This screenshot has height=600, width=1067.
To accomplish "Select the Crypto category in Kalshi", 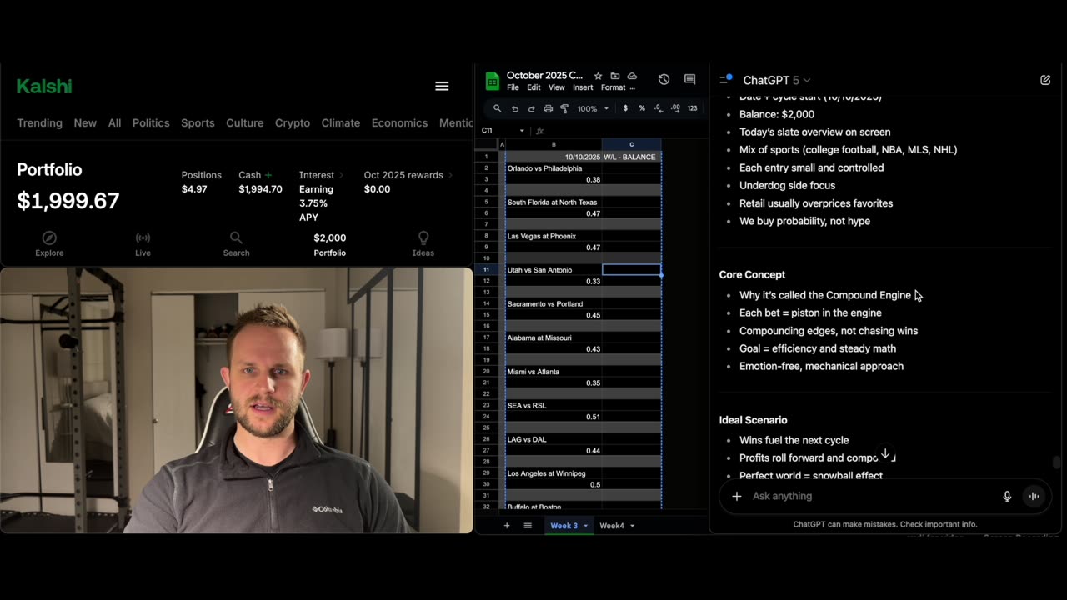I will (x=293, y=122).
